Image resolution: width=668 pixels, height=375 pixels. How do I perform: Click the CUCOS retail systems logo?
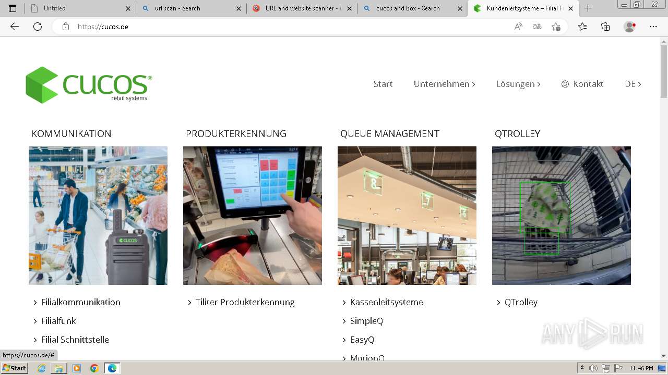click(x=89, y=85)
